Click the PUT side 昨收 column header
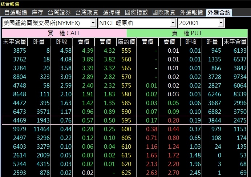This screenshot has height=177, width=251. coord(191,42)
